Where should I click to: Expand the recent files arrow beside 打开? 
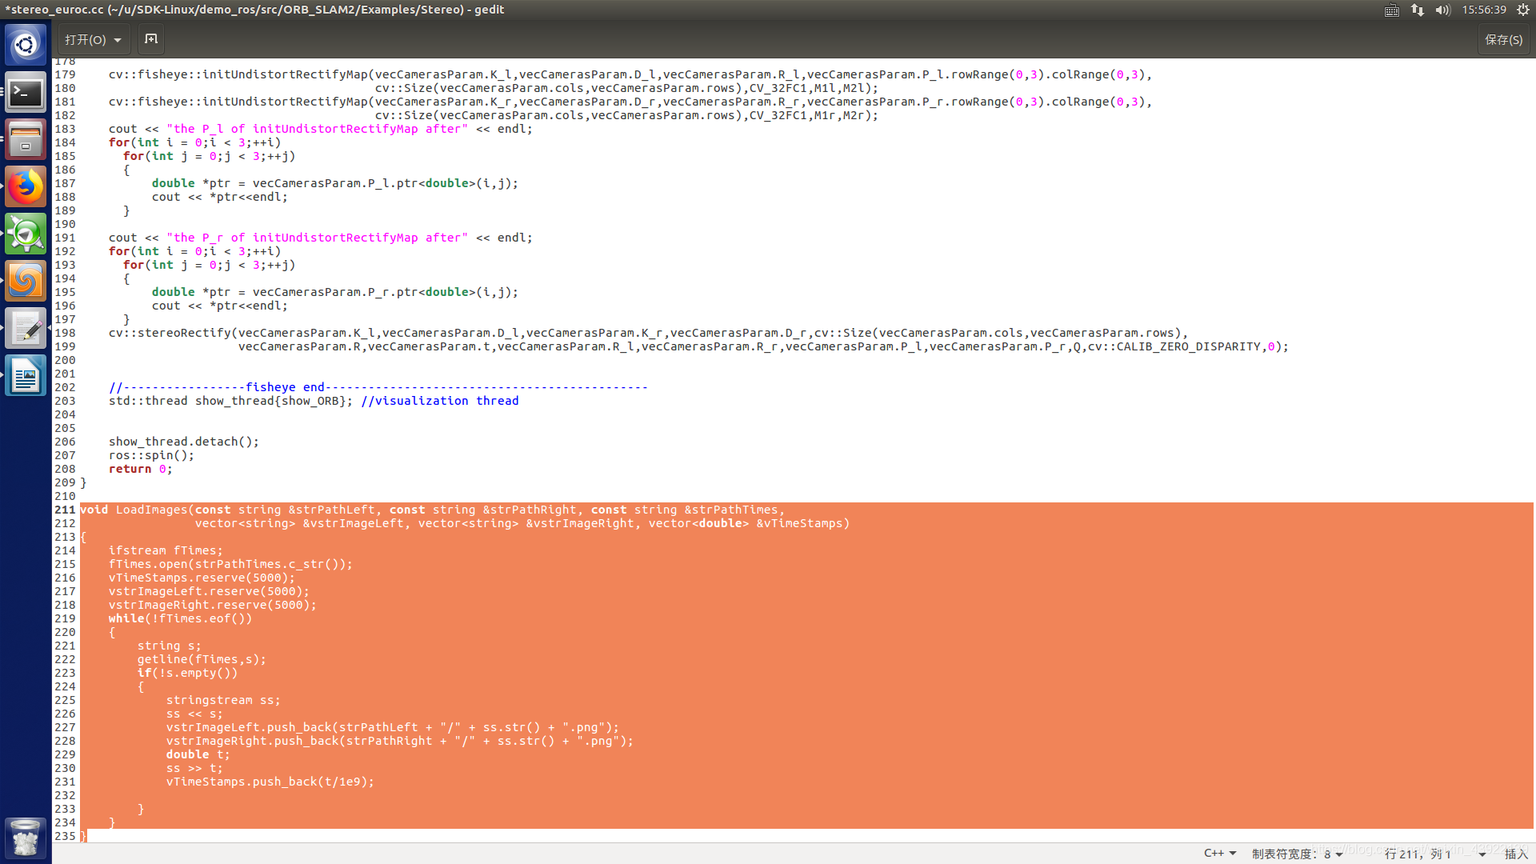118,40
